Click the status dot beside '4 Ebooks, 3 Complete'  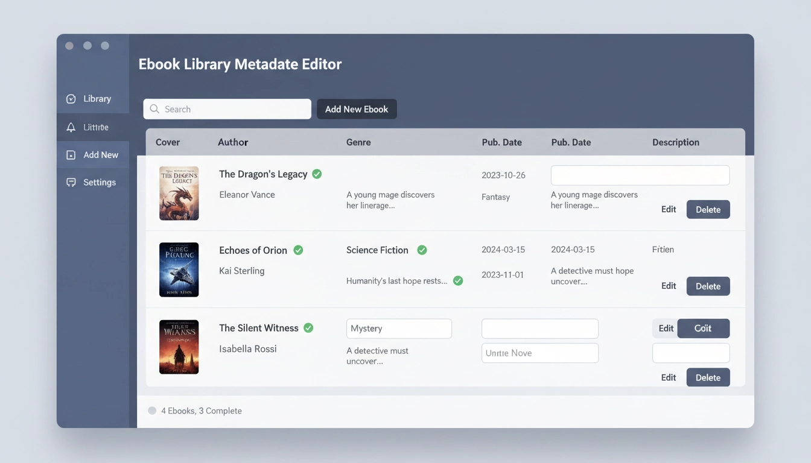pos(152,410)
